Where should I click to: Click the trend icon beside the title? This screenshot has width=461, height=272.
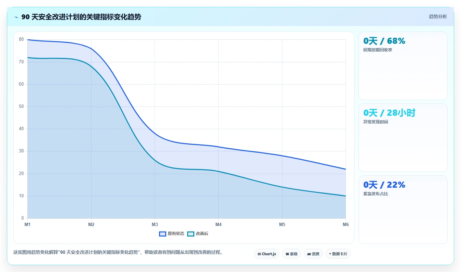[x=16, y=17]
